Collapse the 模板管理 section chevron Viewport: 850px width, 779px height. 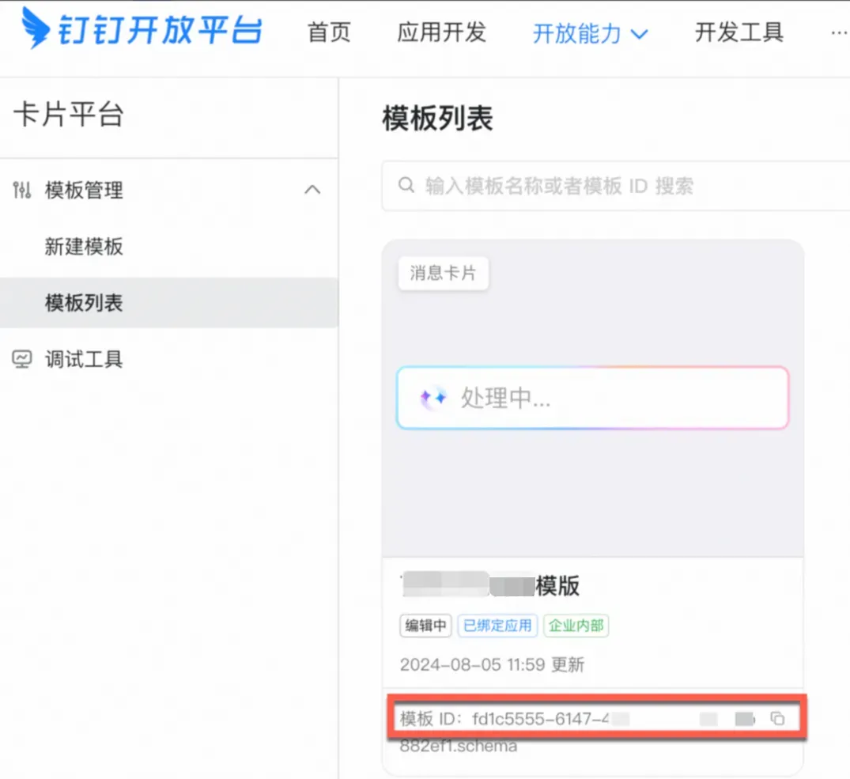pyautogui.click(x=313, y=190)
